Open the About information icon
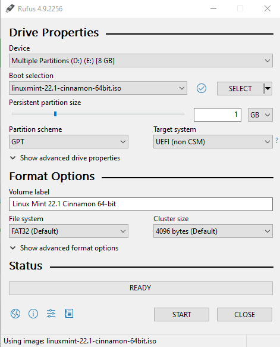 pyautogui.click(x=33, y=314)
